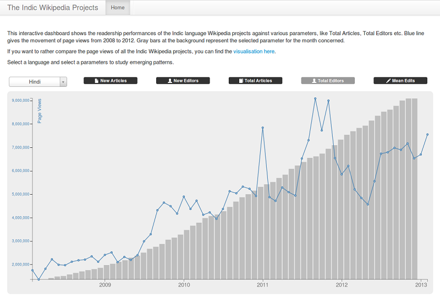Click the last data point near 2013
The width and height of the screenshot is (440, 298).
(427, 134)
